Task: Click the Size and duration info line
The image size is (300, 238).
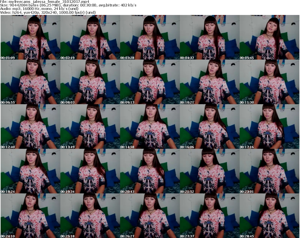Action: point(68,5)
